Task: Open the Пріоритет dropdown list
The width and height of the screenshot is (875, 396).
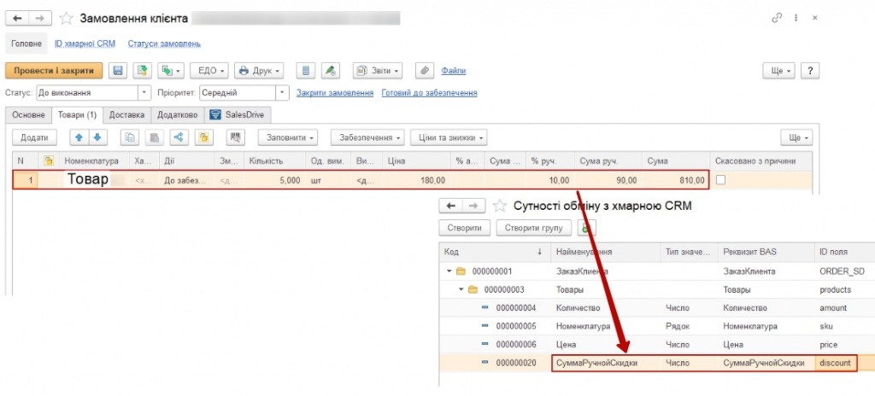Action: [x=281, y=93]
